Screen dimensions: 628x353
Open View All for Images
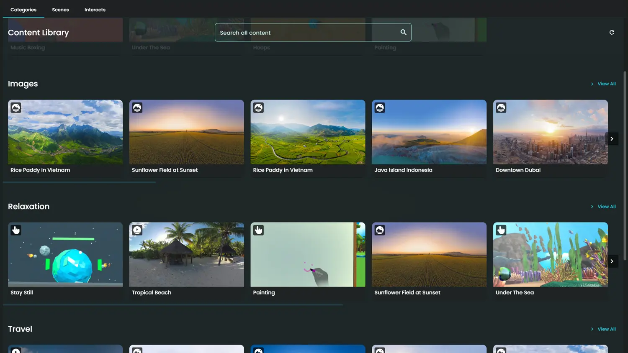coord(606,84)
